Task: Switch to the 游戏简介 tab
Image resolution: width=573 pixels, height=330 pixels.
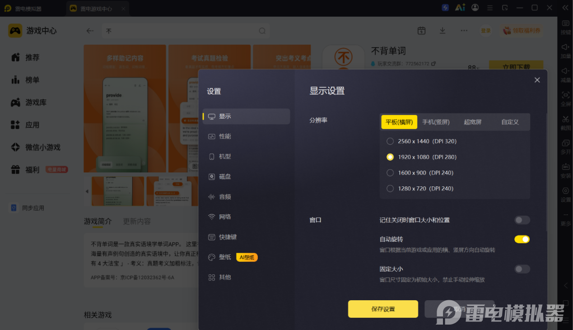Action: click(98, 222)
